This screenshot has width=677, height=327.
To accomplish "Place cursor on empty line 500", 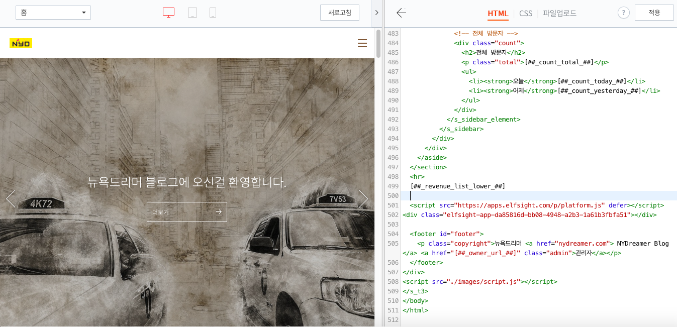I will click(539, 196).
